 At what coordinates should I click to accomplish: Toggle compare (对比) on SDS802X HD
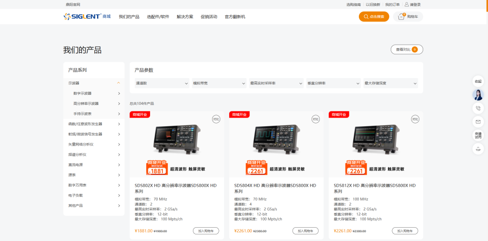tap(216, 119)
